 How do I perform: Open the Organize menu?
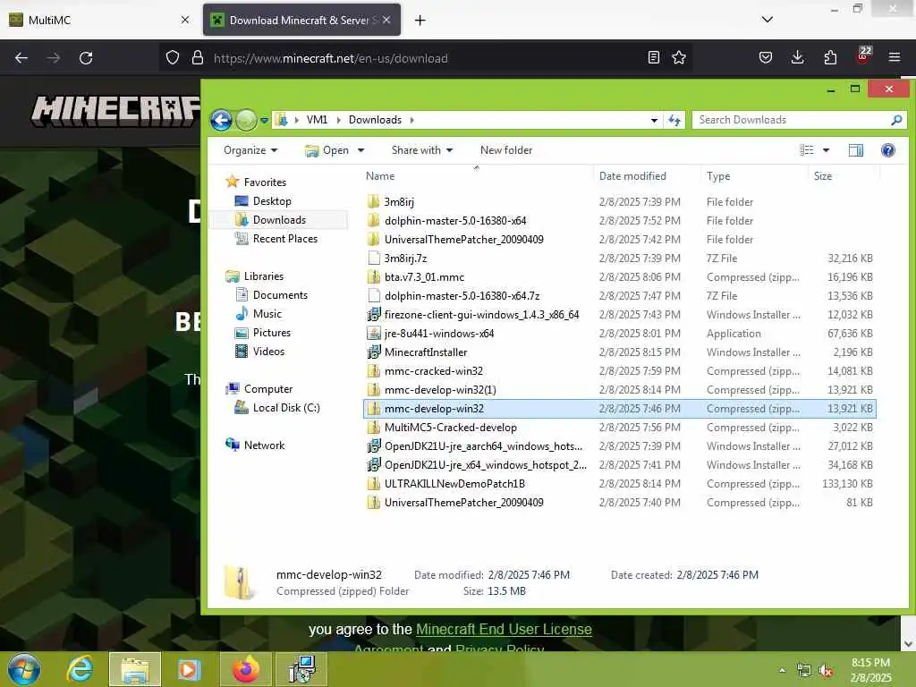[250, 150]
